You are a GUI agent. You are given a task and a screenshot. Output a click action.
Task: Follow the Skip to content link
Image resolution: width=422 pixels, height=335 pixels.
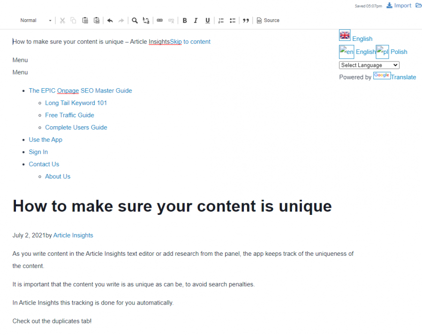click(x=190, y=42)
